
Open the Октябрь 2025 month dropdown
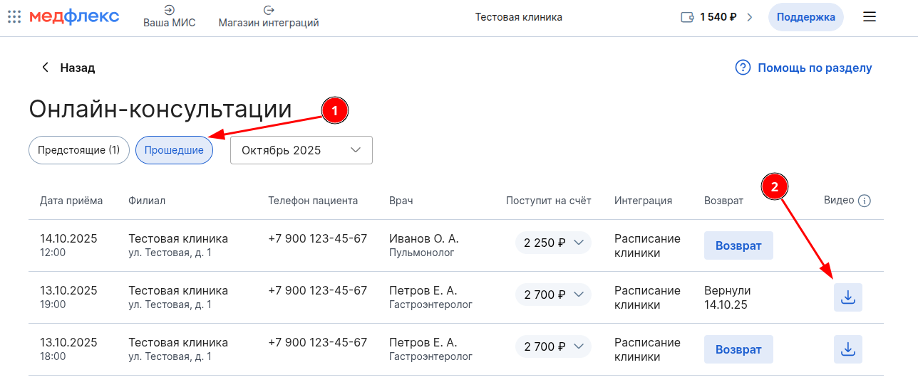(301, 150)
